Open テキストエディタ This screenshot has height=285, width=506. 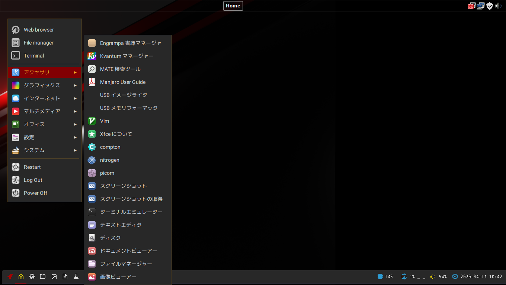point(128,225)
